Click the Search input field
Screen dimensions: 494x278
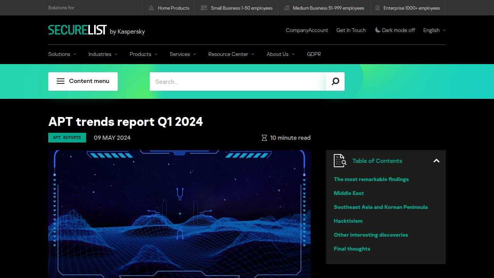[x=238, y=81]
